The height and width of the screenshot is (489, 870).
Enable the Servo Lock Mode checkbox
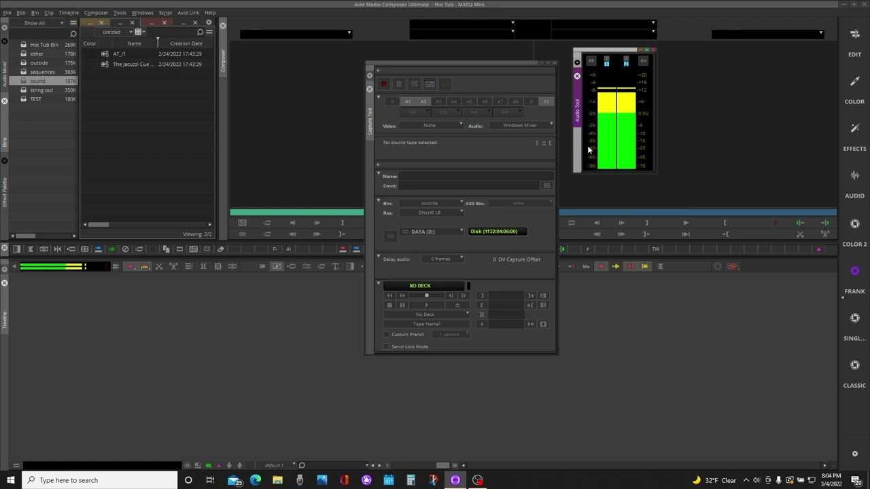click(387, 346)
